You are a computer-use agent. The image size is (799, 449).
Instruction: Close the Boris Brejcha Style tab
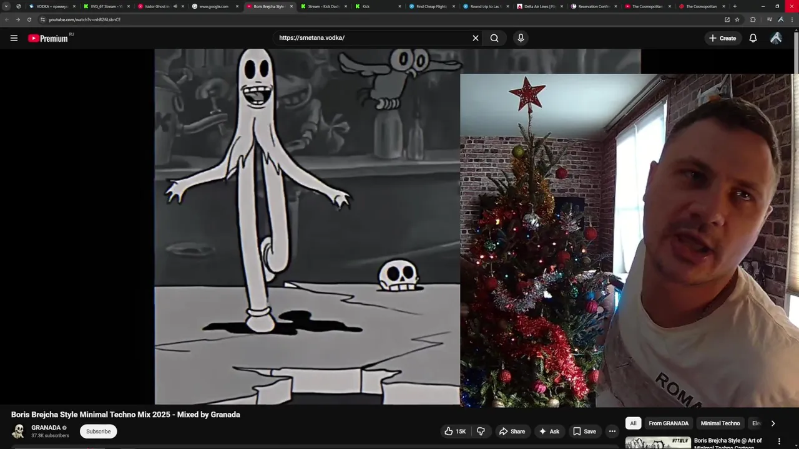point(291,6)
